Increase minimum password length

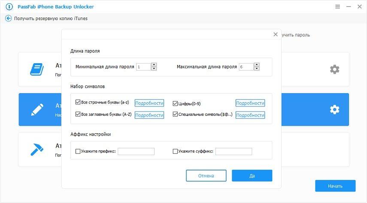tap(154, 65)
